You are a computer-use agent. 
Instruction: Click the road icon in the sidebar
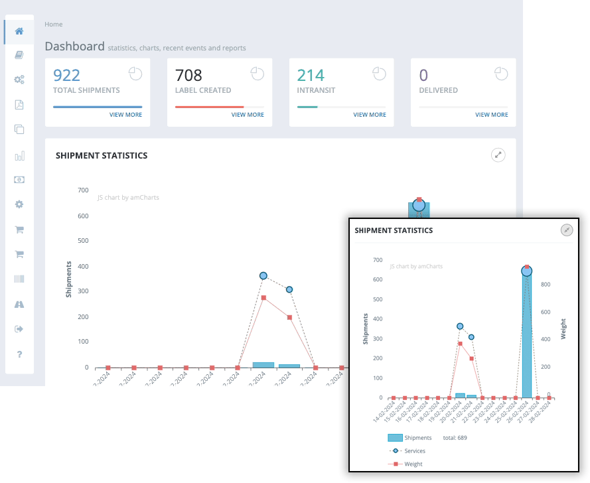19,304
